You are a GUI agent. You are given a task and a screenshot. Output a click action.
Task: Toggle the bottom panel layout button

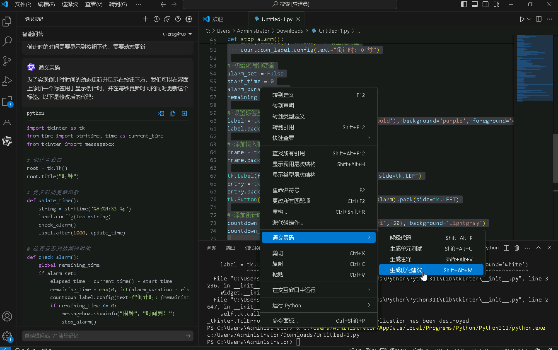[475, 4]
